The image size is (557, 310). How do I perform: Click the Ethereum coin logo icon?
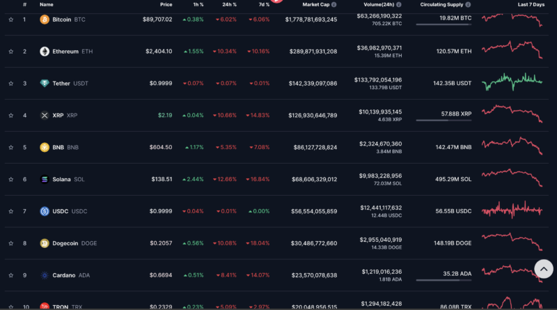click(x=45, y=52)
